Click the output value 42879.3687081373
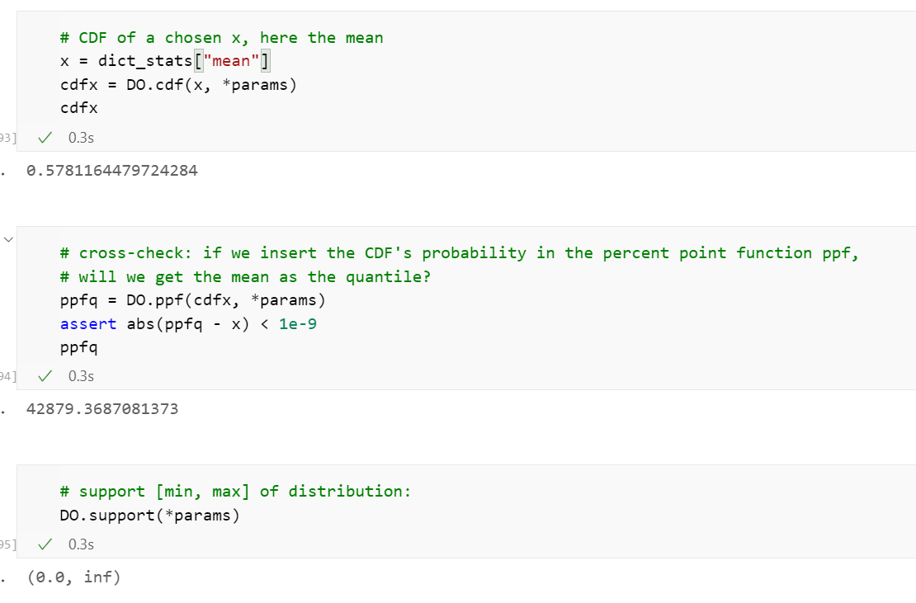The height and width of the screenshot is (603, 916). (x=102, y=409)
